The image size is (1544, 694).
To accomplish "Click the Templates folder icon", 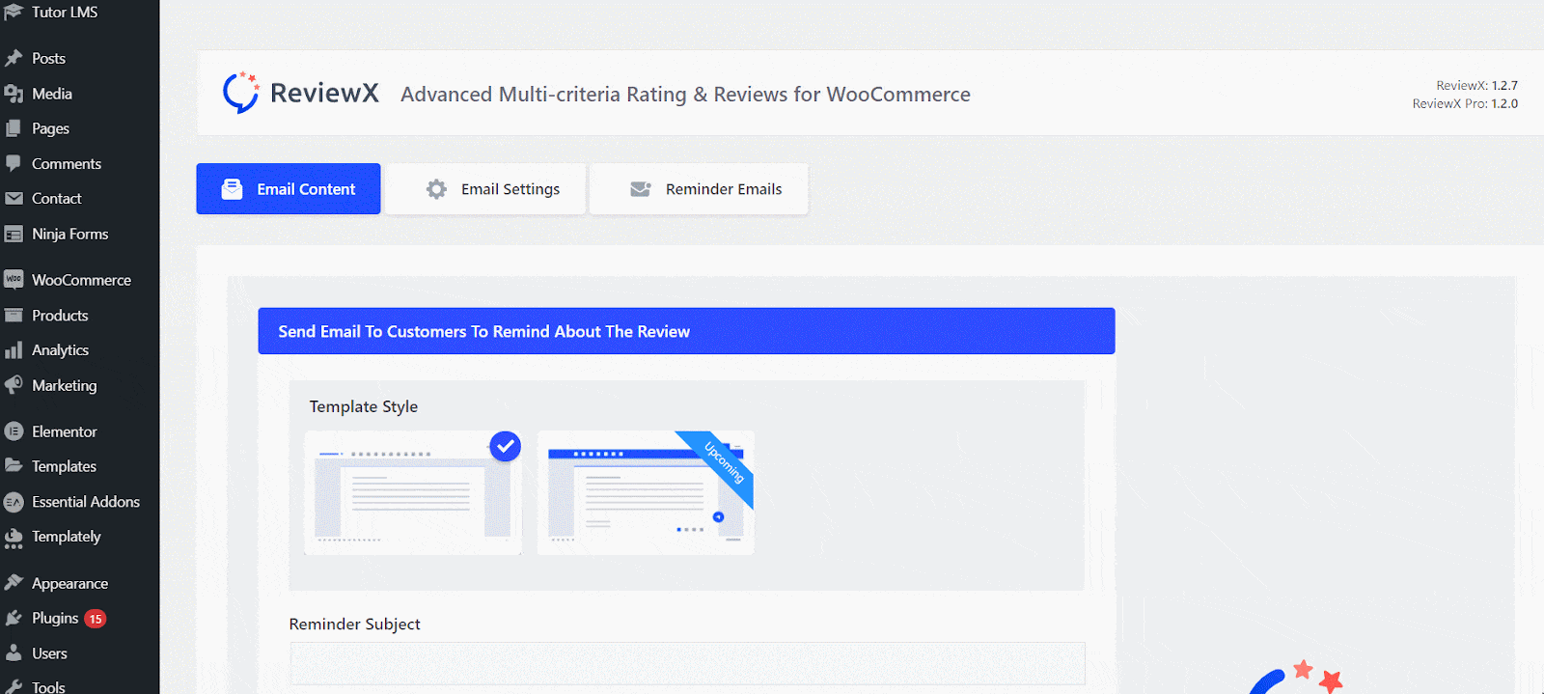I will pos(14,466).
